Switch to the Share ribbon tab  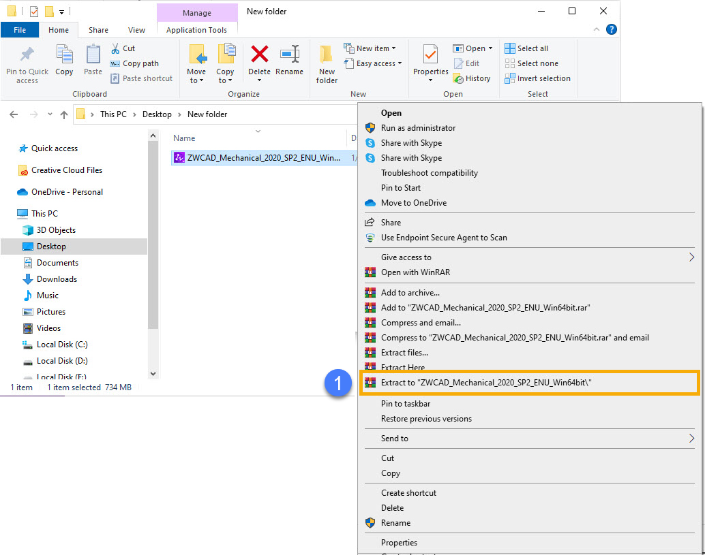point(98,30)
